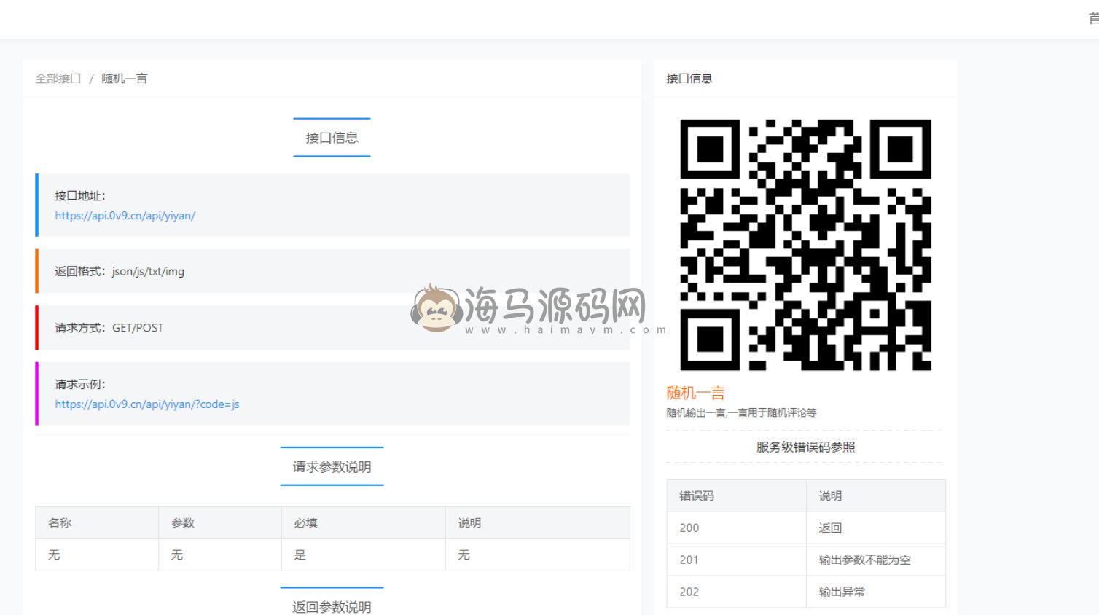Click the 接口地址 label
This screenshot has height=615, width=1099.
click(x=80, y=196)
